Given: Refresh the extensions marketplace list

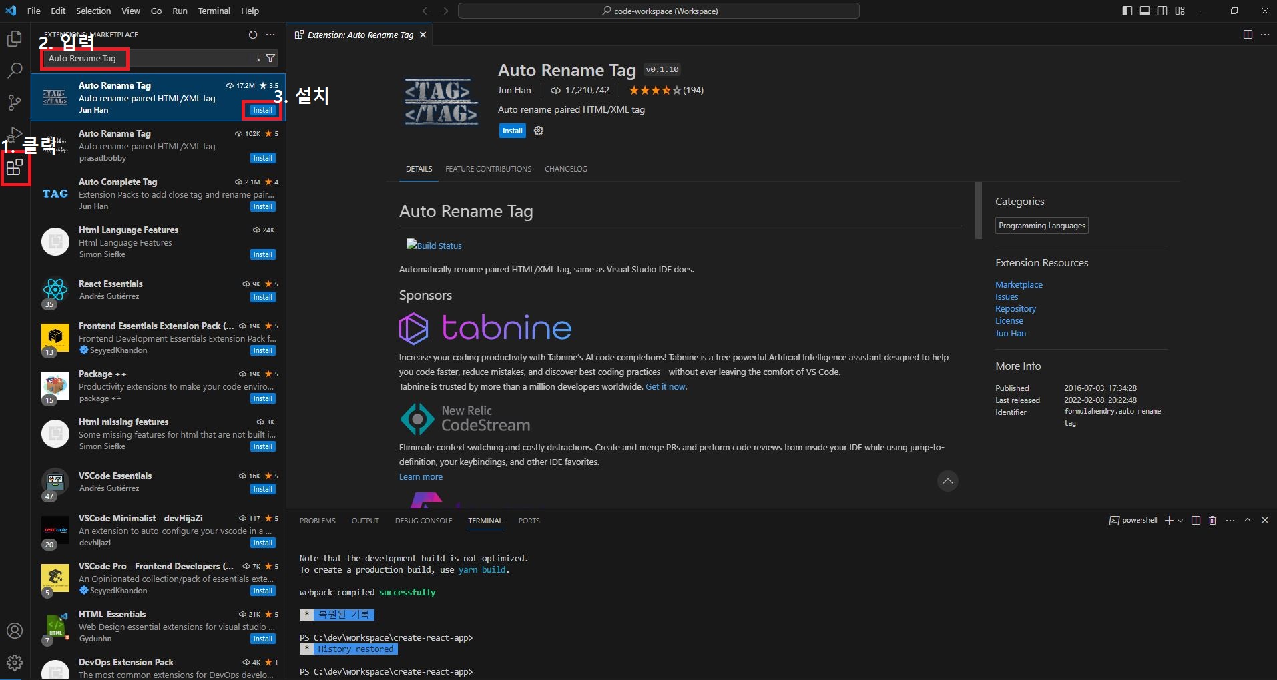Looking at the screenshot, I should (252, 35).
